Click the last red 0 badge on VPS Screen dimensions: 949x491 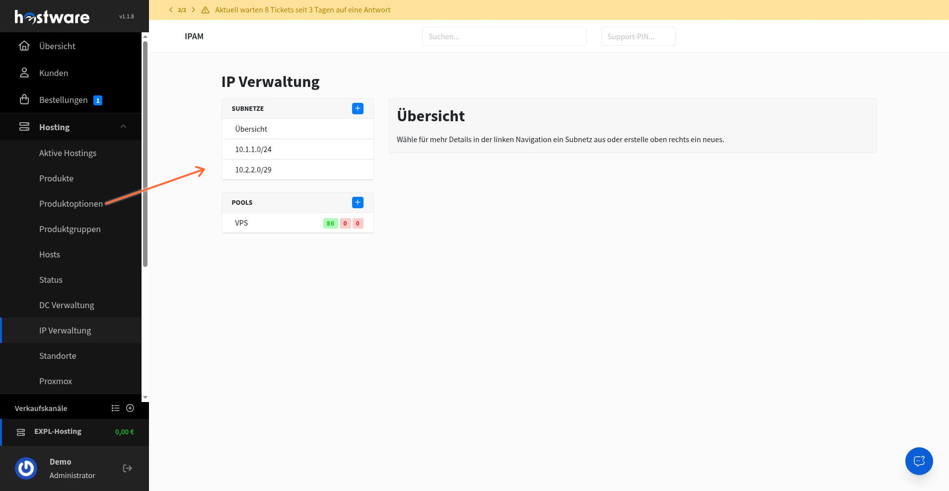358,224
